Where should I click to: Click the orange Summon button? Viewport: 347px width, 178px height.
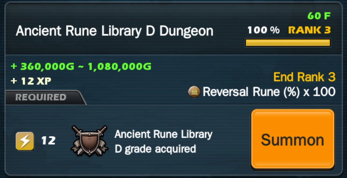coord(293,139)
